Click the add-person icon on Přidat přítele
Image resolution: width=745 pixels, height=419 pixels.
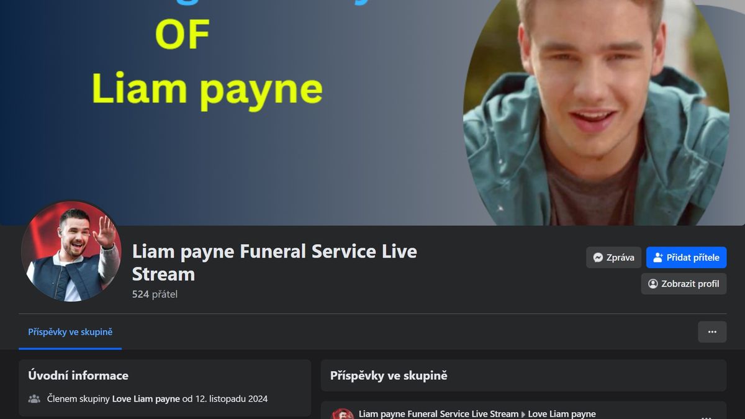coord(658,258)
